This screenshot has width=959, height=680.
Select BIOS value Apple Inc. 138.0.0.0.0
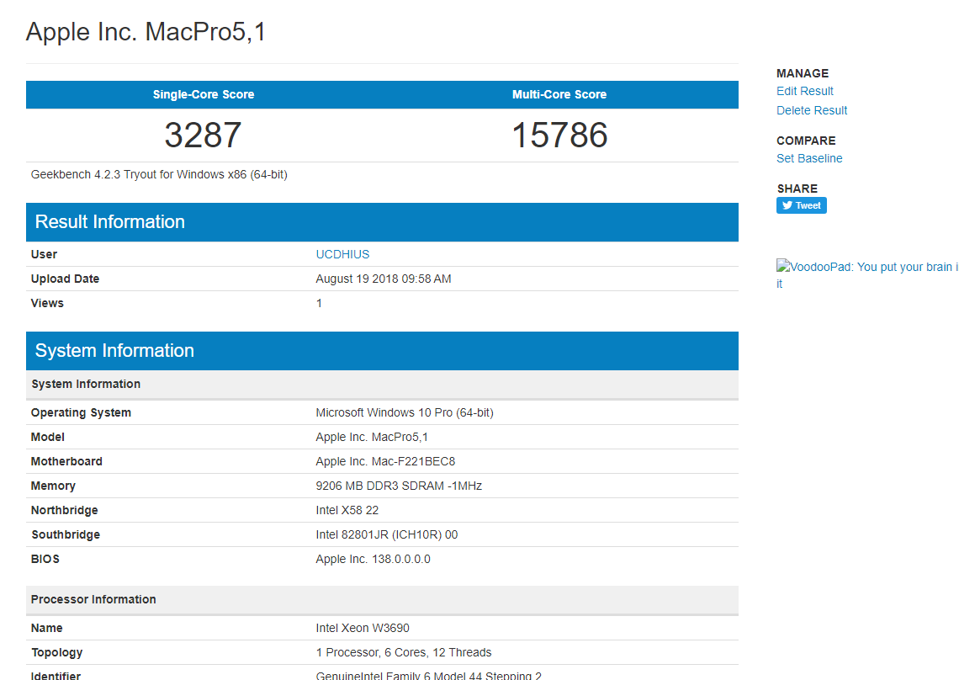point(373,560)
